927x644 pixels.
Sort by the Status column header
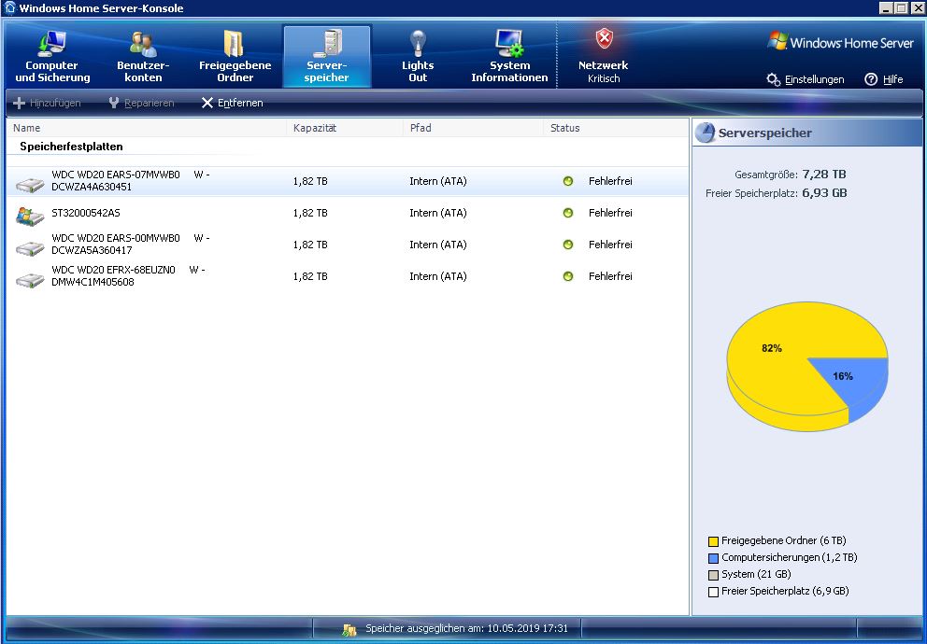(616, 128)
